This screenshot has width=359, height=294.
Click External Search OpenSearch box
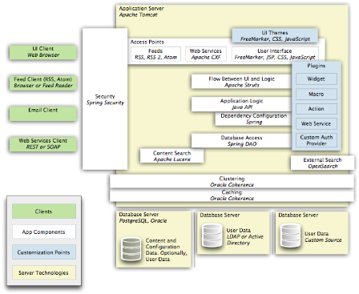(322, 163)
